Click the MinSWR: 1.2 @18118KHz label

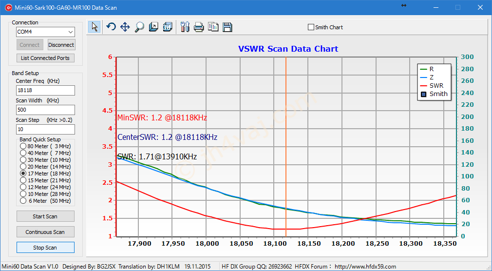[x=162, y=118]
